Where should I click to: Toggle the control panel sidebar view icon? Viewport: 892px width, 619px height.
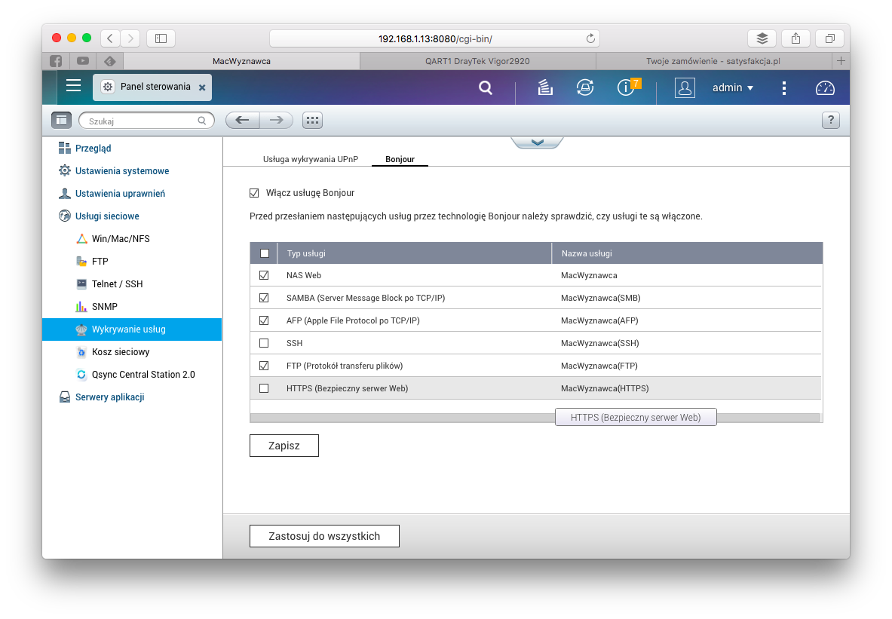tap(61, 120)
